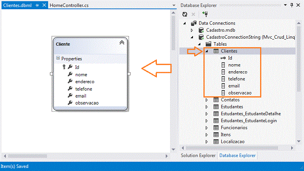
Task: Select the Clientes.dbml tab
Action: (x=17, y=5)
